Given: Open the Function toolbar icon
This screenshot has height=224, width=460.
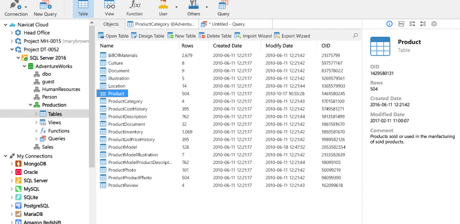Looking at the screenshot, I should 134,5.
